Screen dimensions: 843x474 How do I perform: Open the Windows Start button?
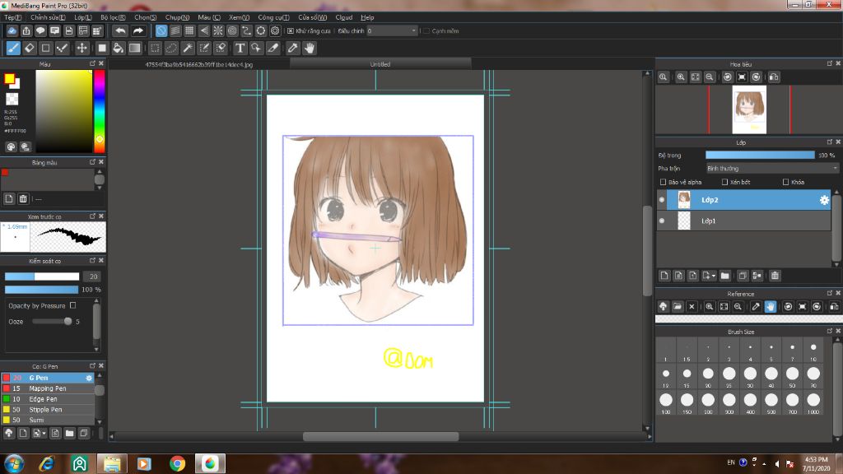click(x=13, y=463)
